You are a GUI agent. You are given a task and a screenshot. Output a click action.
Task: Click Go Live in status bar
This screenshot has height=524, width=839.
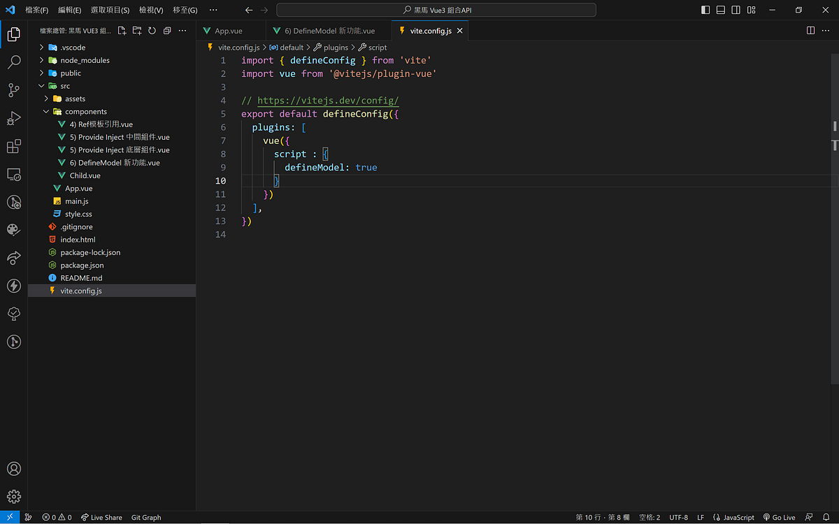pyautogui.click(x=779, y=517)
